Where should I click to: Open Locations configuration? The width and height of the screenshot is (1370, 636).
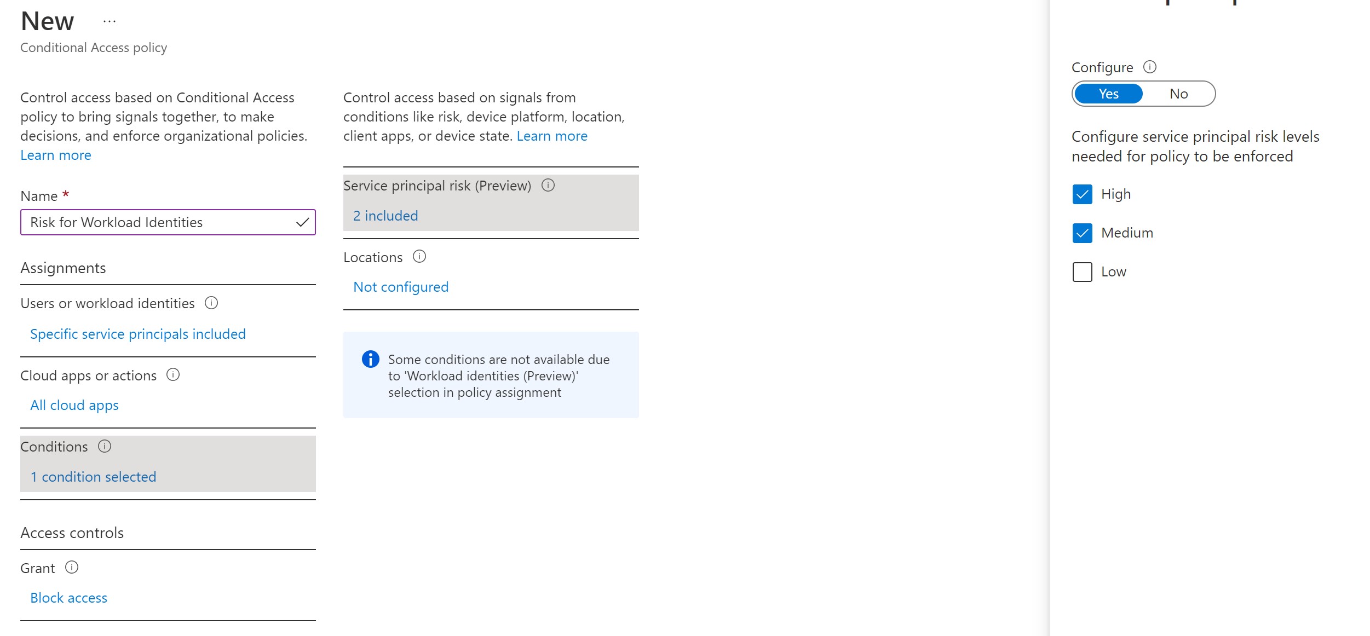[401, 287]
